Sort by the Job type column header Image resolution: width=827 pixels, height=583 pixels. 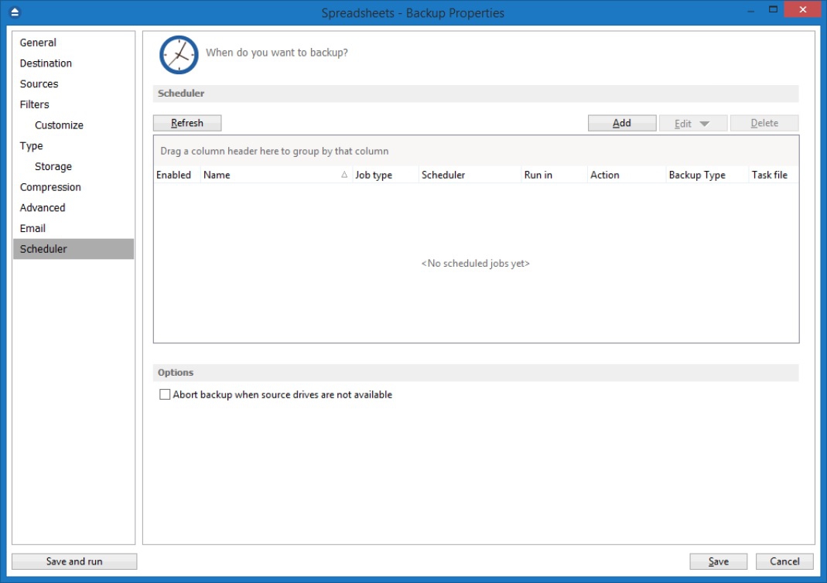pos(374,176)
